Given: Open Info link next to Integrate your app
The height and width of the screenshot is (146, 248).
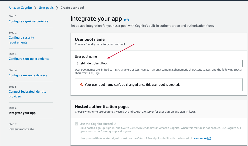Looking at the screenshot, I should pos(127,20).
